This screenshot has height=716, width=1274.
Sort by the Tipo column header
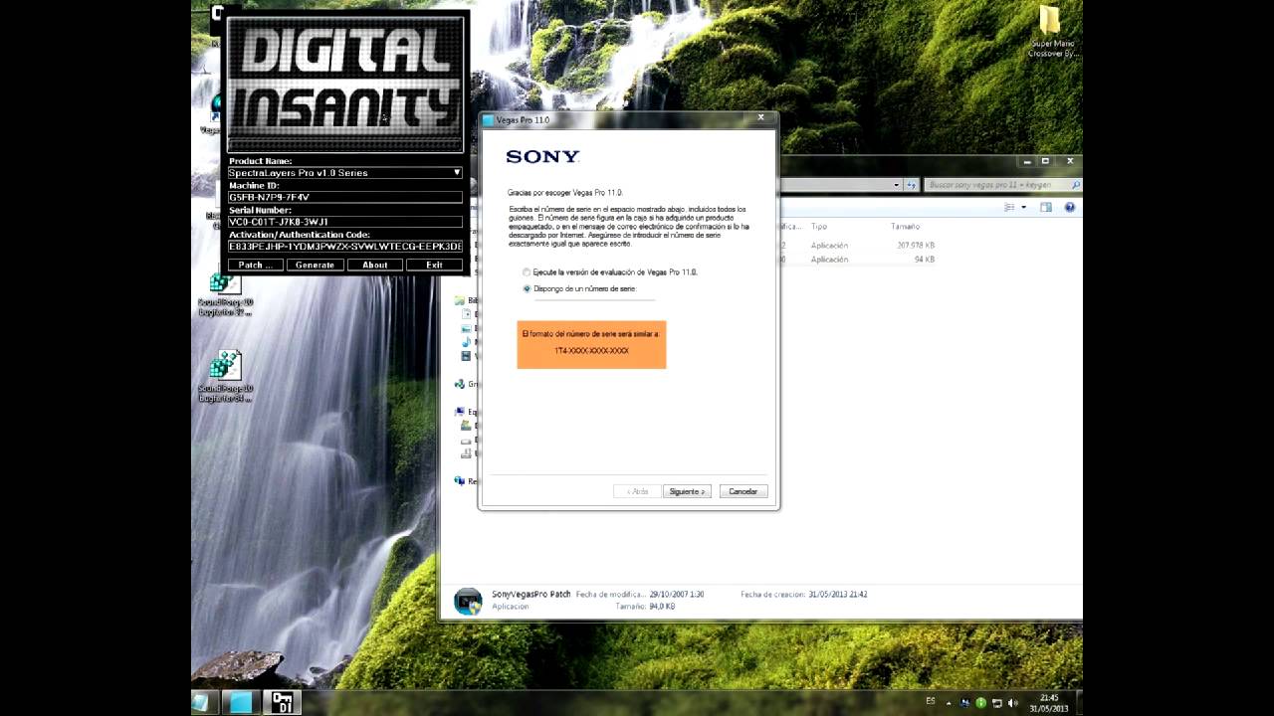click(x=818, y=227)
